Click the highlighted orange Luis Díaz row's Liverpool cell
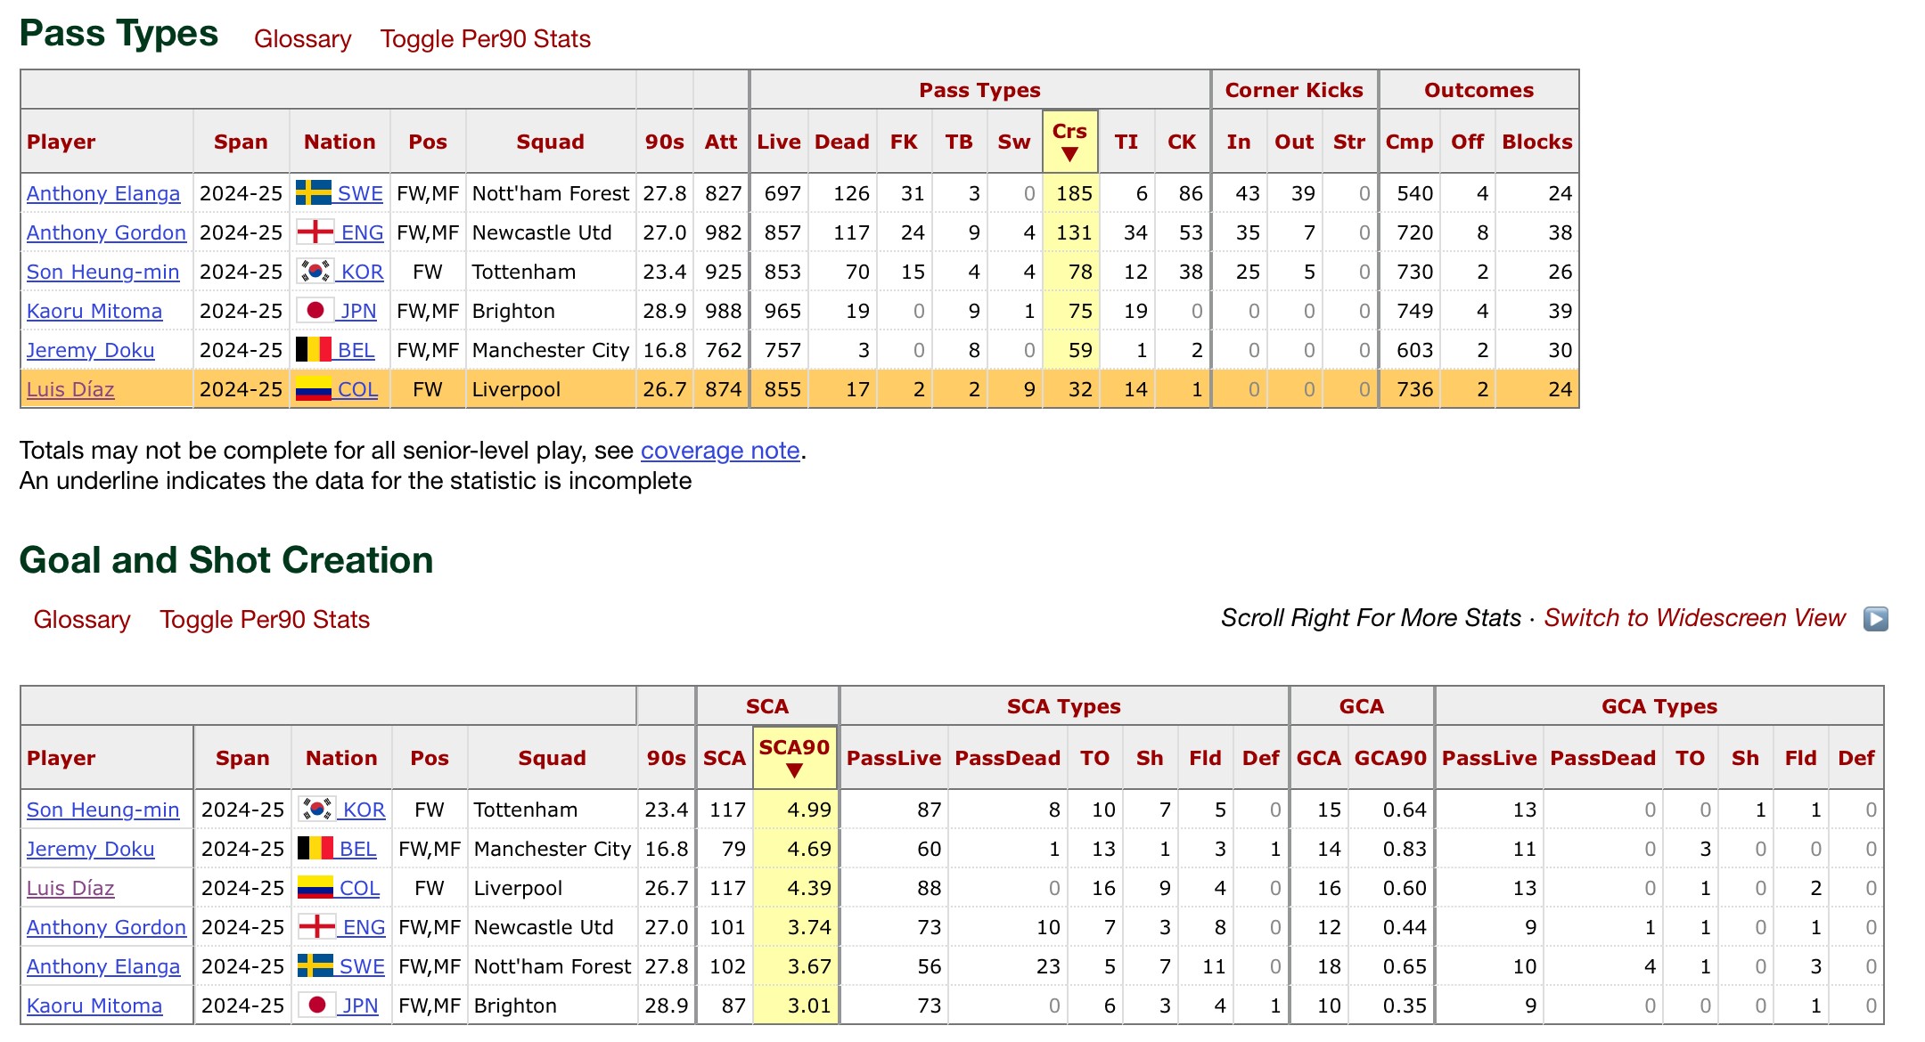 point(517,389)
